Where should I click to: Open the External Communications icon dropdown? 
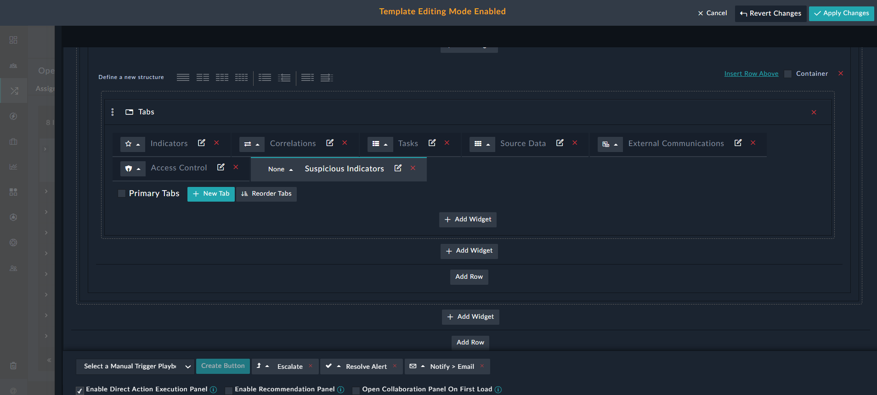[x=610, y=144]
